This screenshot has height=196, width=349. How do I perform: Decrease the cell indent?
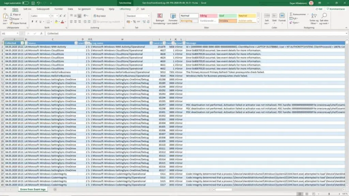click(85, 21)
